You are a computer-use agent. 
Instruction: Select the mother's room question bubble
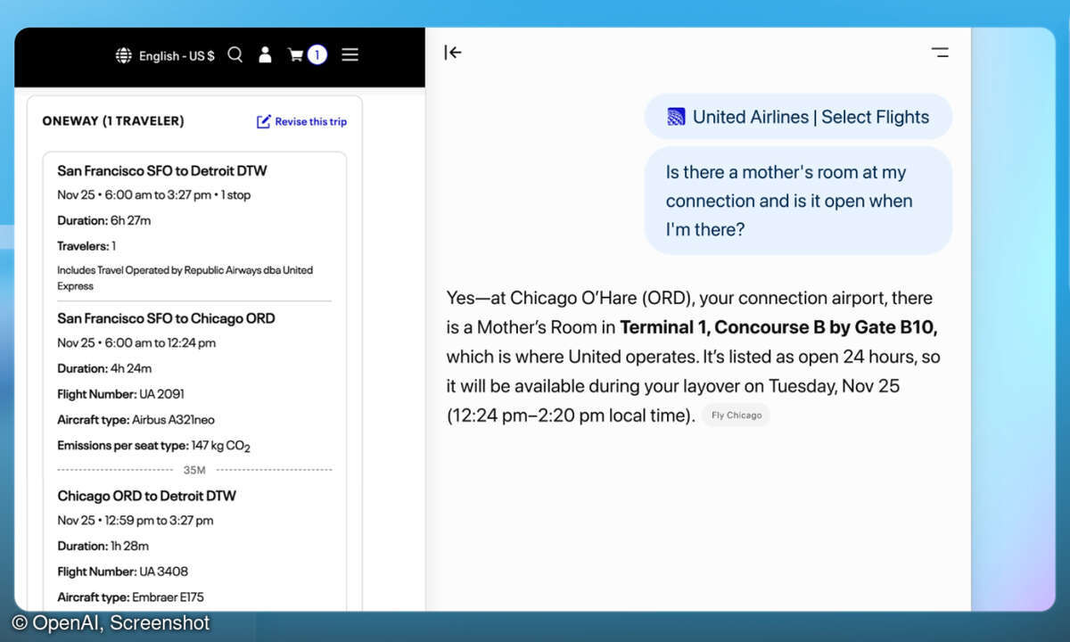798,201
